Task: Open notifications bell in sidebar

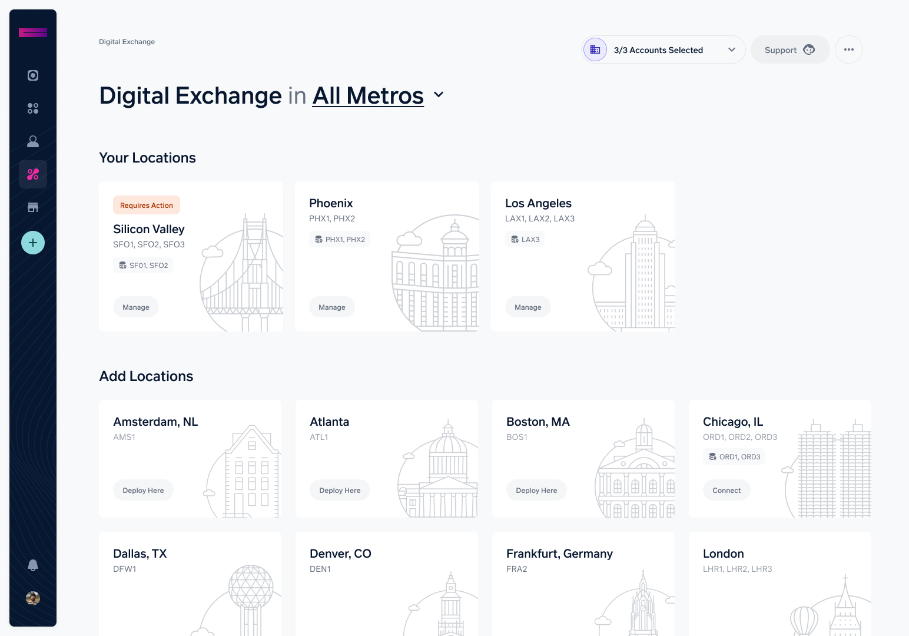Action: [33, 565]
